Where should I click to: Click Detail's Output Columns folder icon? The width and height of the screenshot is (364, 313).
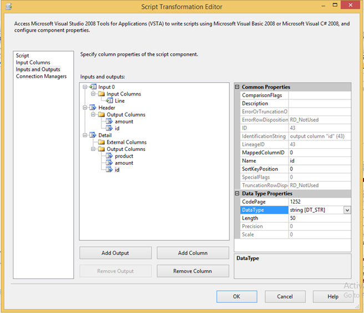101,149
